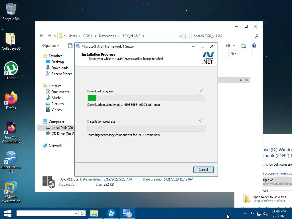Select Network in the navigation pane
Viewport: 292px width, 219px height.
[x=55, y=146]
